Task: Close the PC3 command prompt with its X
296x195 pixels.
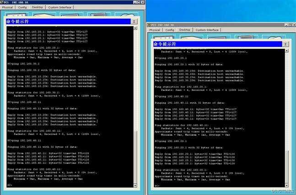Action: [285, 44]
